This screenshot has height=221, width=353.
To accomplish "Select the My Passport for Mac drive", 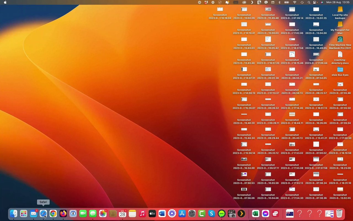I will 340,28.
